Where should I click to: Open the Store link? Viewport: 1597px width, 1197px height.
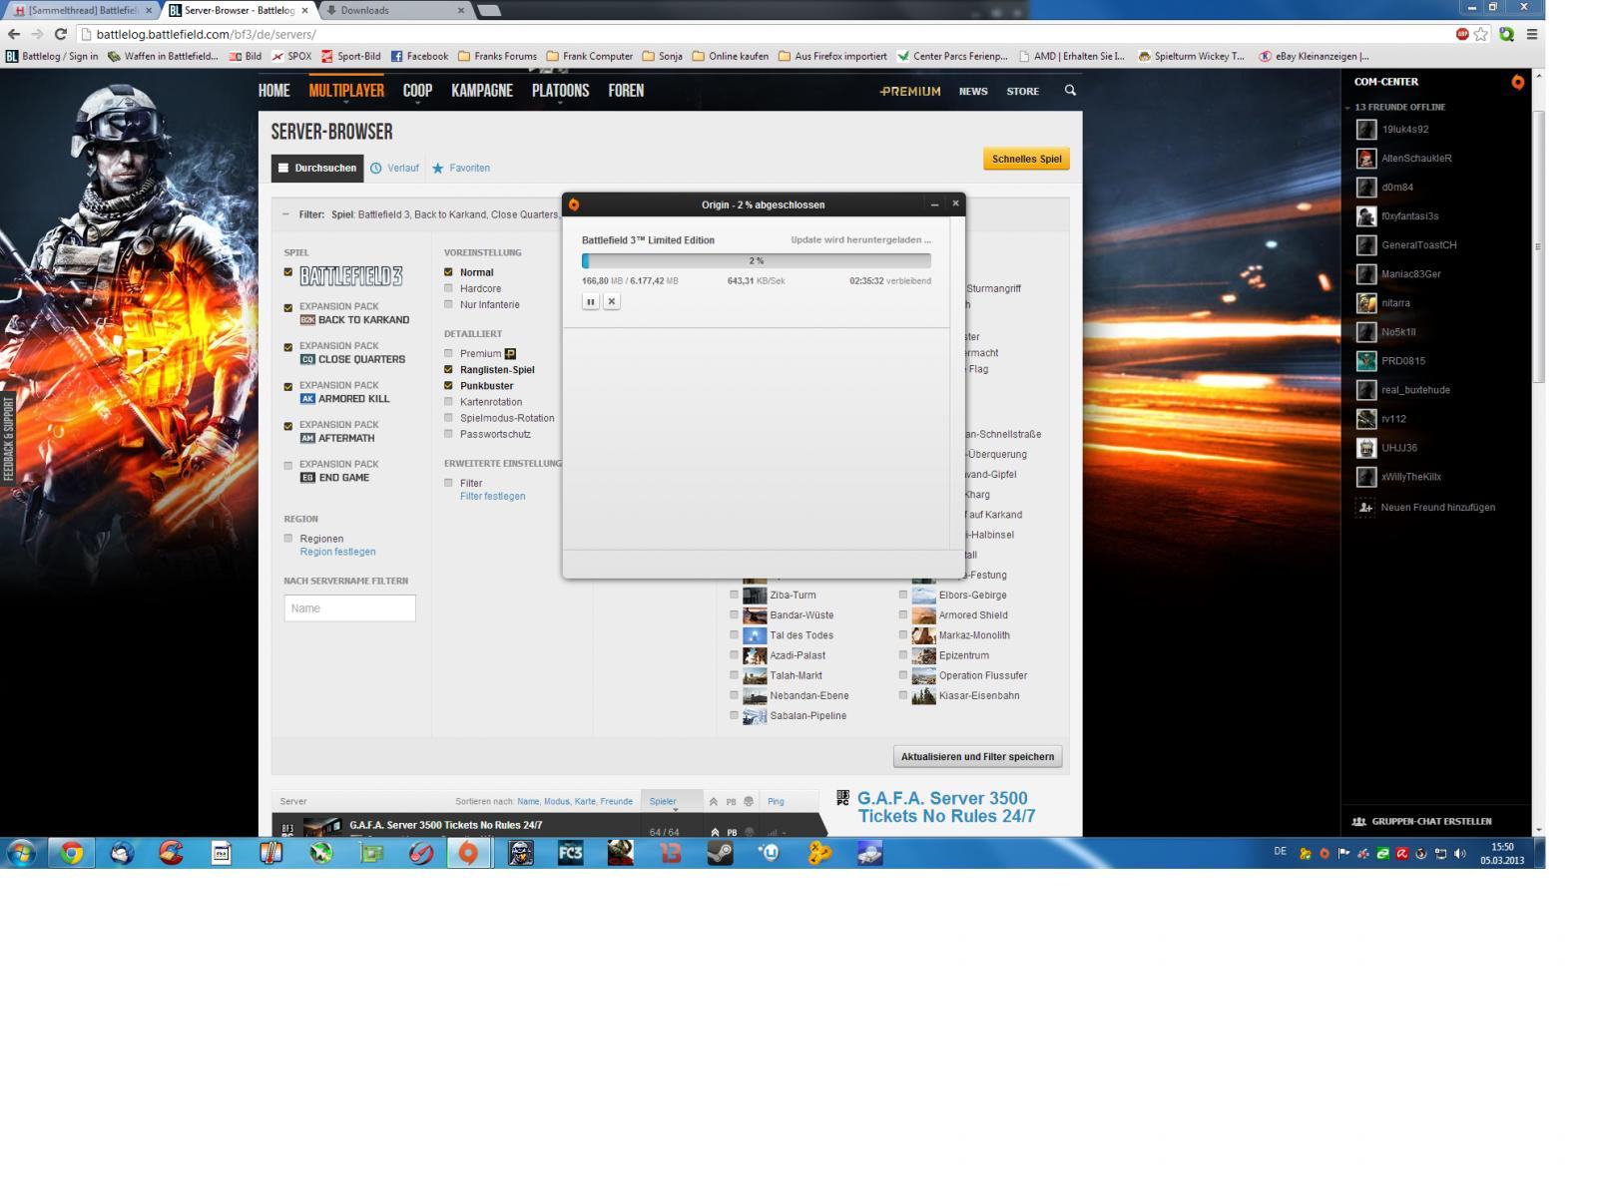coord(1022,91)
